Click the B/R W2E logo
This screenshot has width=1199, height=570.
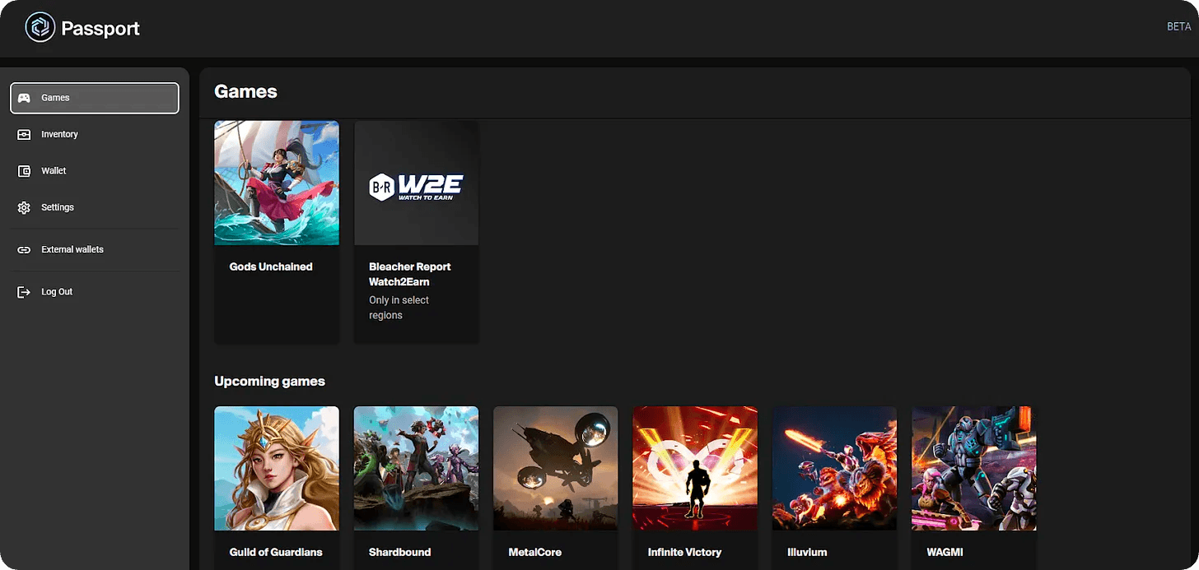coord(416,187)
